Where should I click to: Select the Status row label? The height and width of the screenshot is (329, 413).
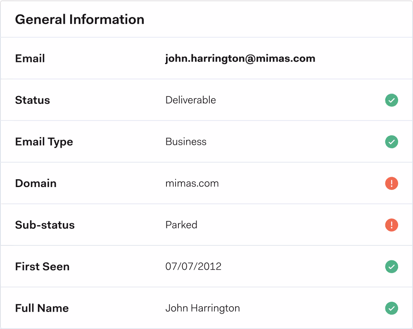[32, 100]
